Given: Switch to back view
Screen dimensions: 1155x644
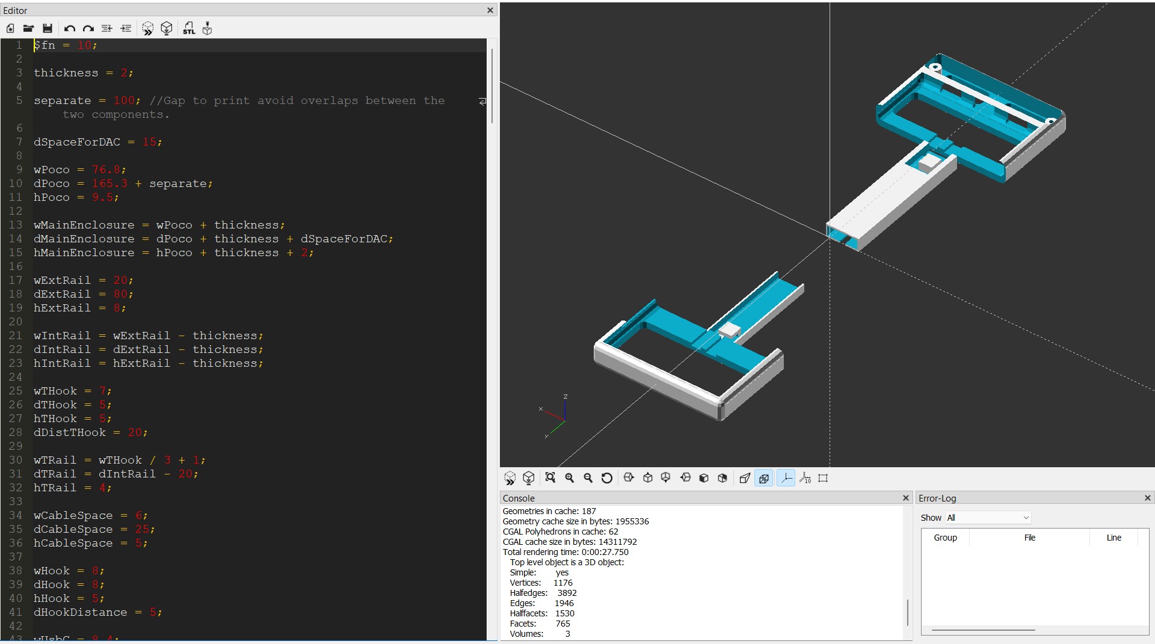Looking at the screenshot, I should [722, 478].
